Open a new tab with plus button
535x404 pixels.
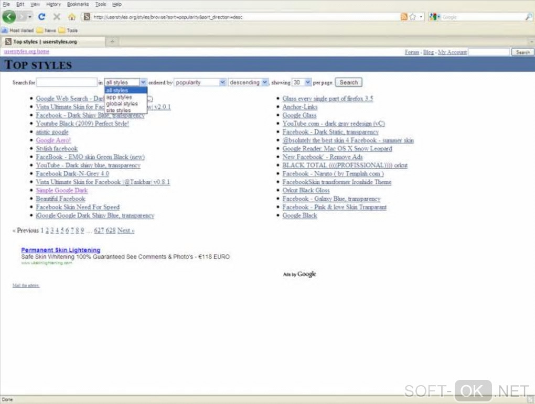[112, 41]
